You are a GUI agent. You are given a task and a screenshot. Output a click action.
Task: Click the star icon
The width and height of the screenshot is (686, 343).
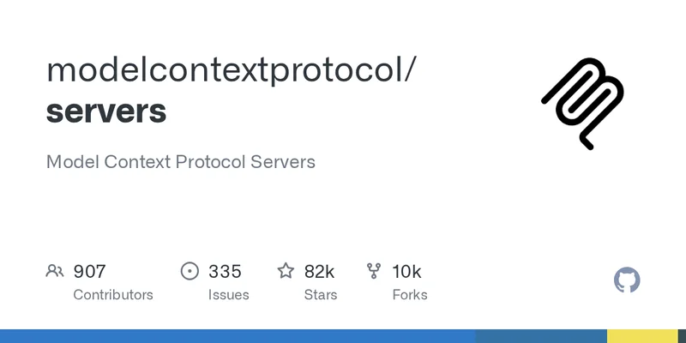pyautogui.click(x=286, y=272)
